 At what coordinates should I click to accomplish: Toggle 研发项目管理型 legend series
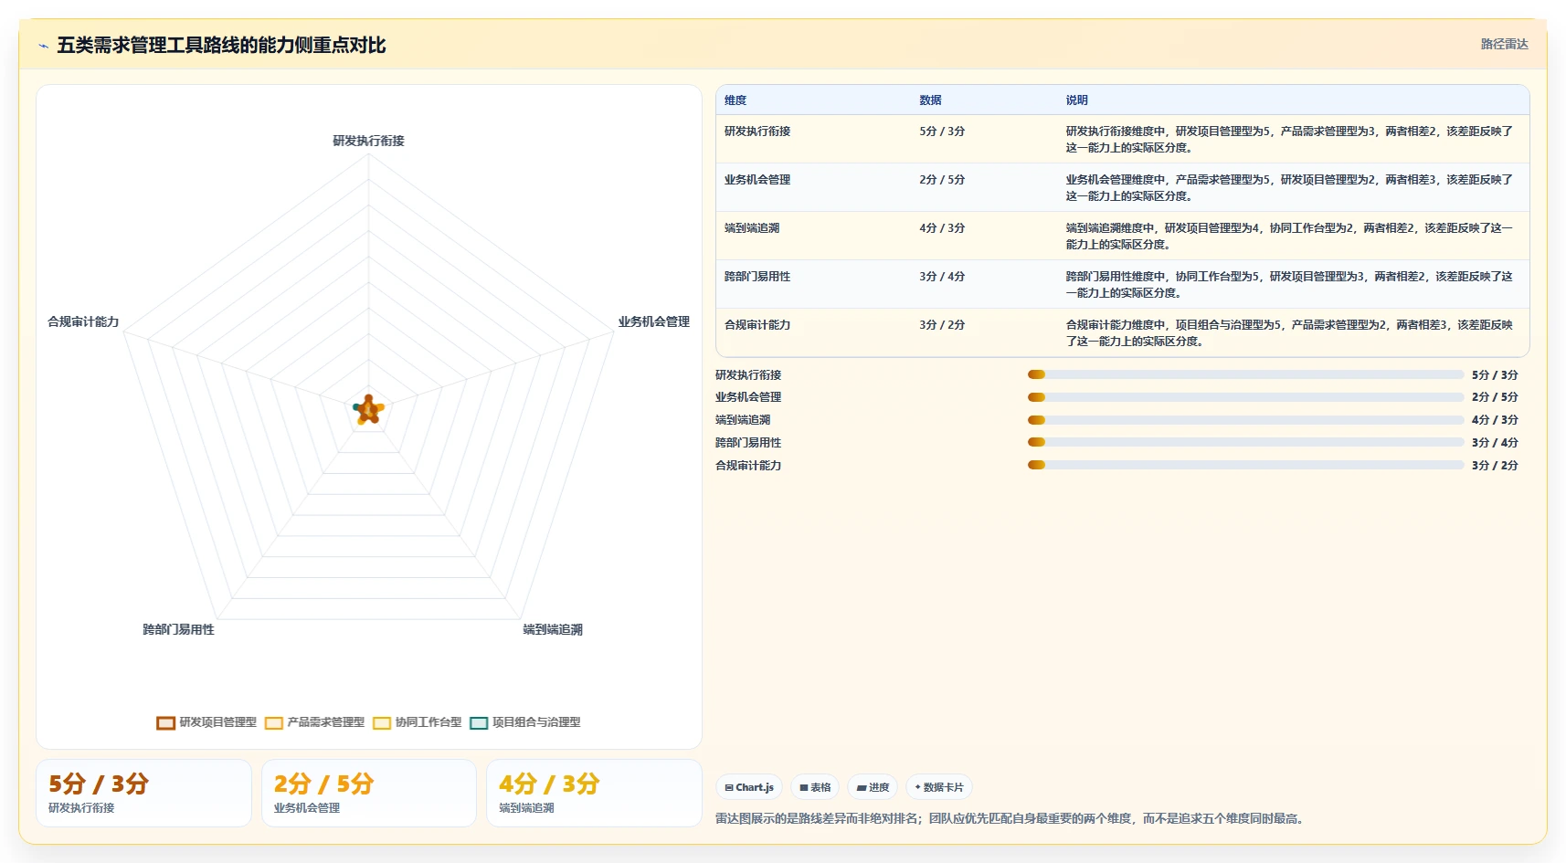(x=206, y=722)
